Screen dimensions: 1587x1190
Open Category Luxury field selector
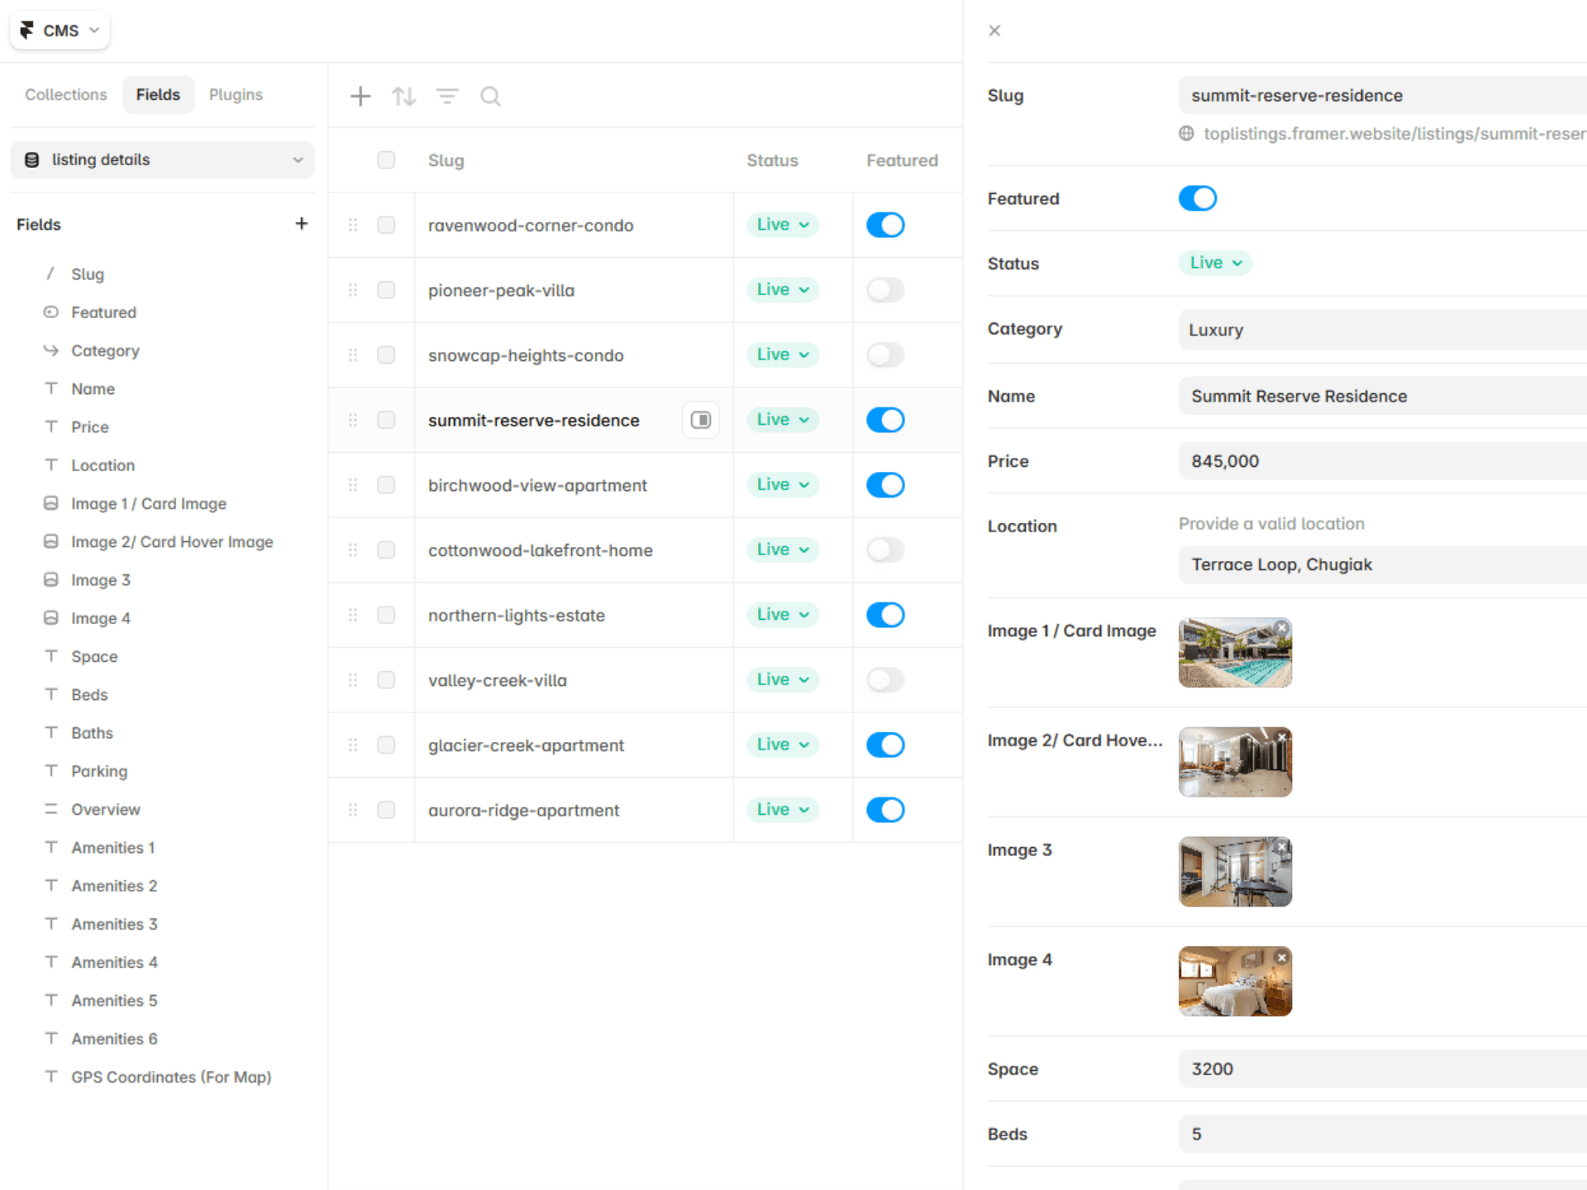1382,330
